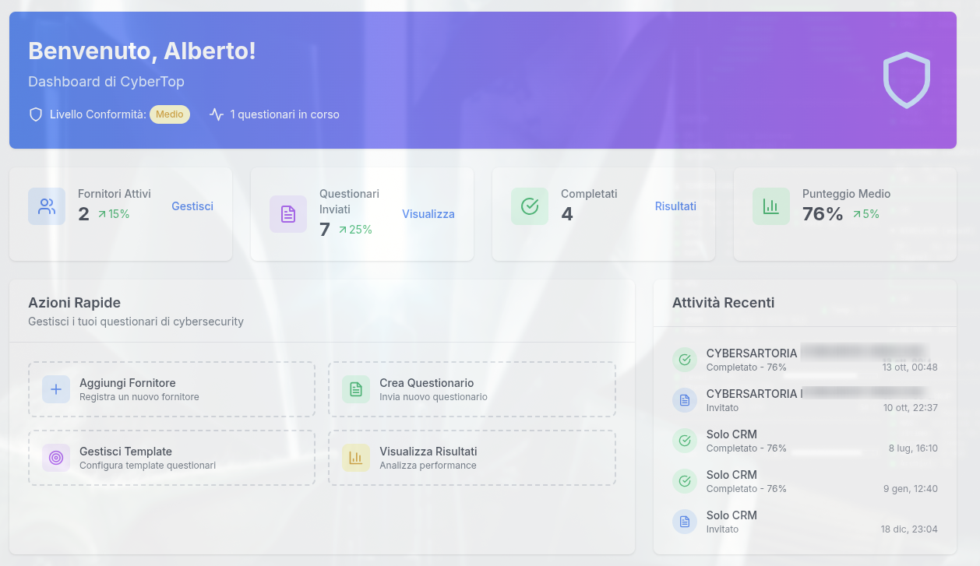
Task: Open Solo CRM activity from 18 dic, 23:04
Action: pos(805,522)
